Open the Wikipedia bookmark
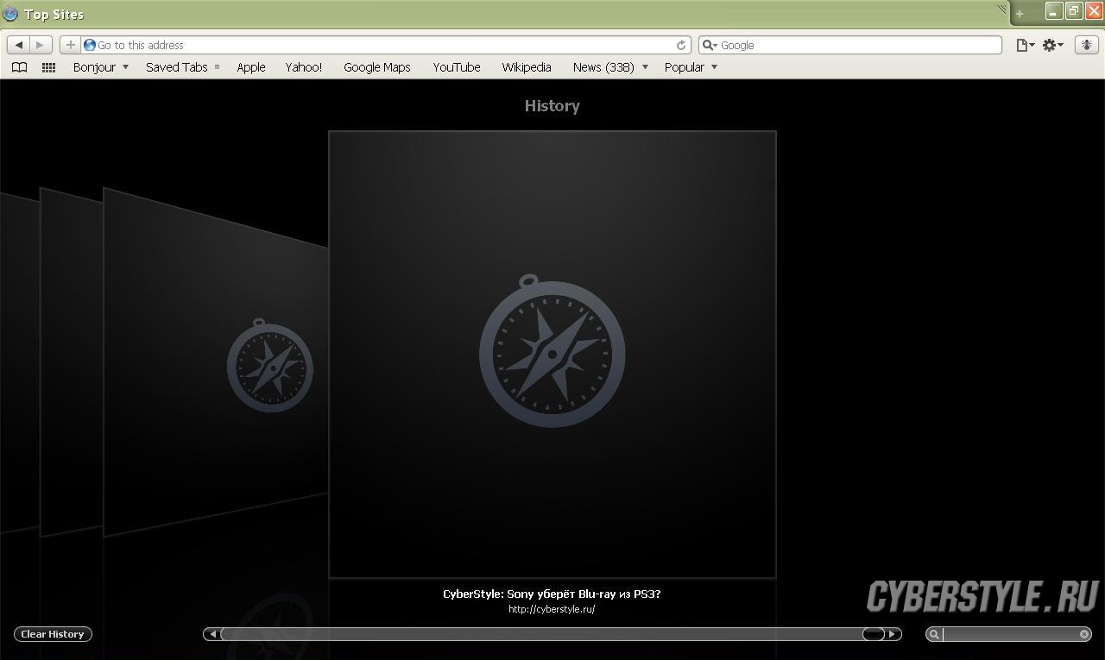The image size is (1105, 660). point(527,67)
